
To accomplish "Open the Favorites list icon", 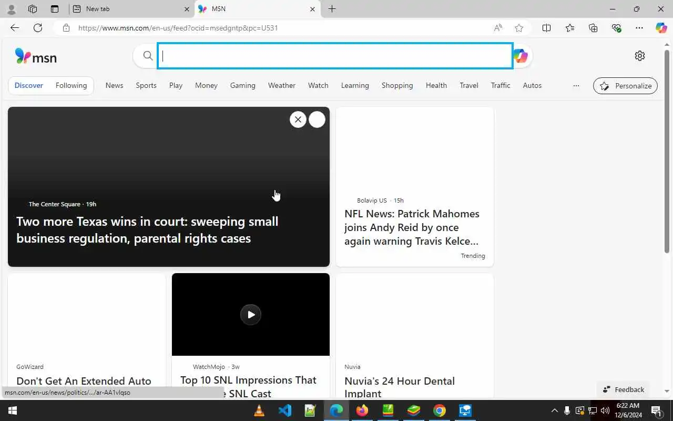I will coord(570,28).
